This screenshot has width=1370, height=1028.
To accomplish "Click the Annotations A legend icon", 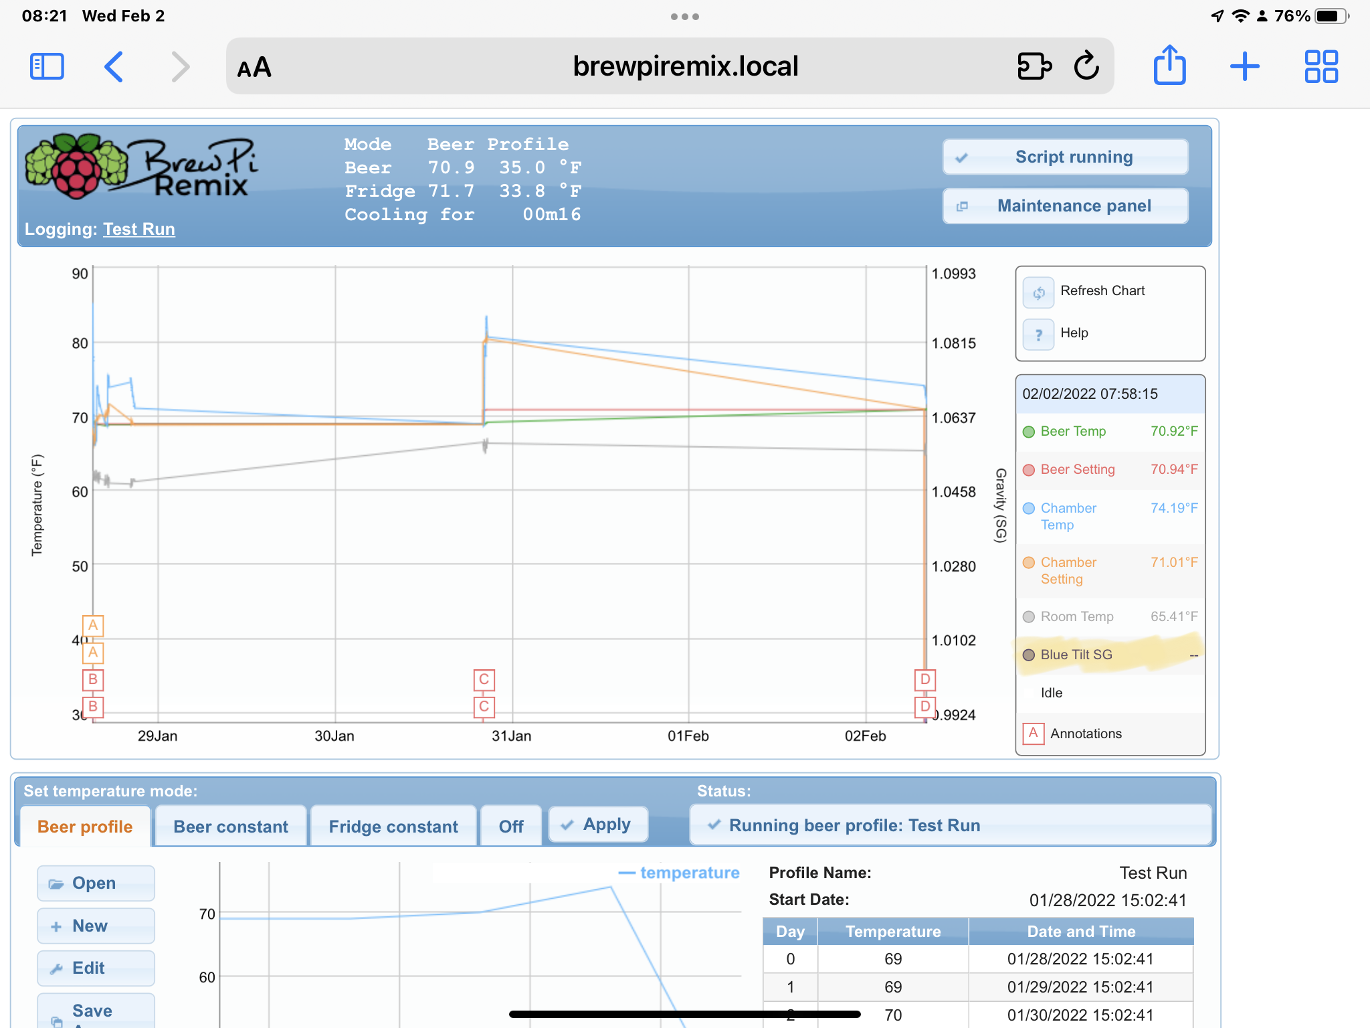I will [x=1034, y=734].
